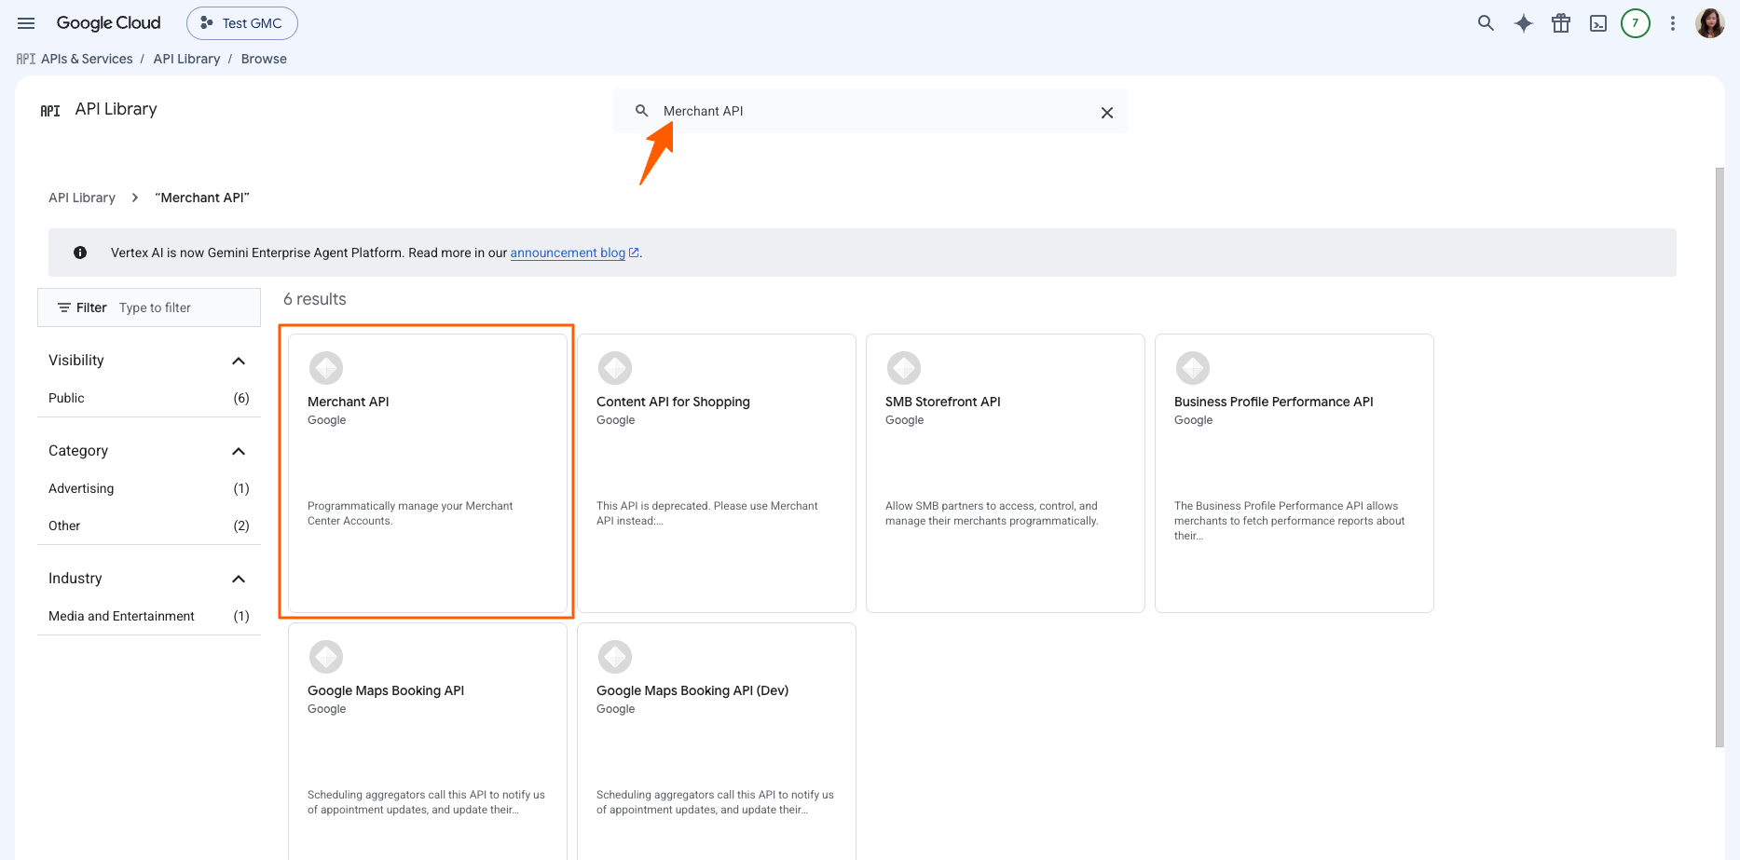Filter by Public visibility

(149, 398)
